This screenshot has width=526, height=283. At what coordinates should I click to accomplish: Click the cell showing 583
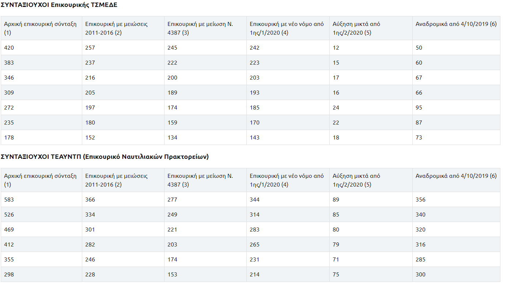pyautogui.click(x=9, y=200)
